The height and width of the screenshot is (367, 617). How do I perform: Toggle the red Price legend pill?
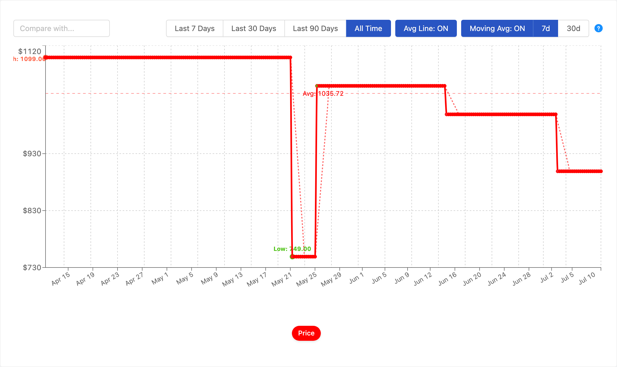pyautogui.click(x=306, y=333)
